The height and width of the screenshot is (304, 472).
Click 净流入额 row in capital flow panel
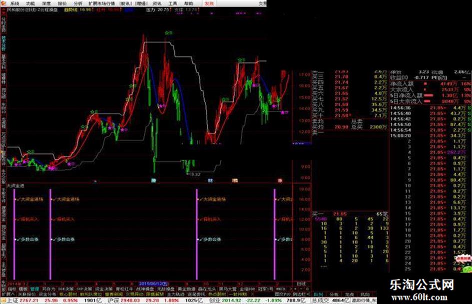[x=431, y=84]
